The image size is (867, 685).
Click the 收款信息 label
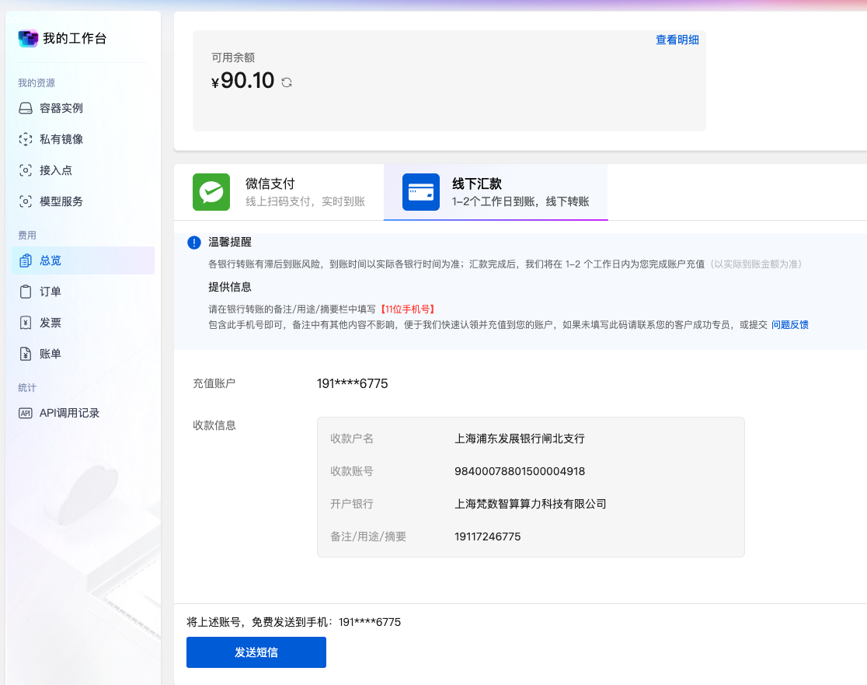pos(214,425)
